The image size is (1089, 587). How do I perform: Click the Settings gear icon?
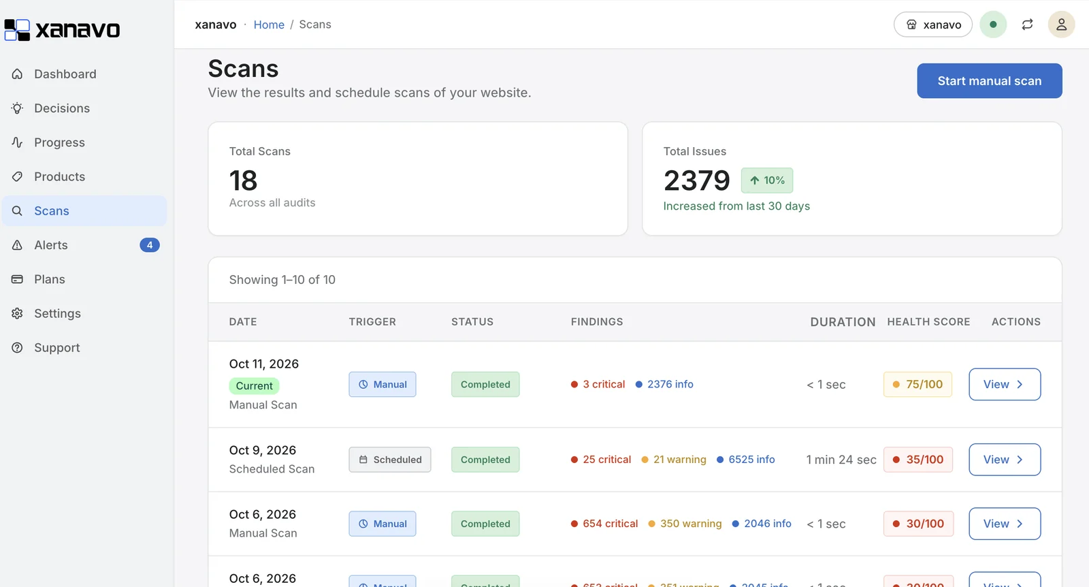tap(18, 313)
